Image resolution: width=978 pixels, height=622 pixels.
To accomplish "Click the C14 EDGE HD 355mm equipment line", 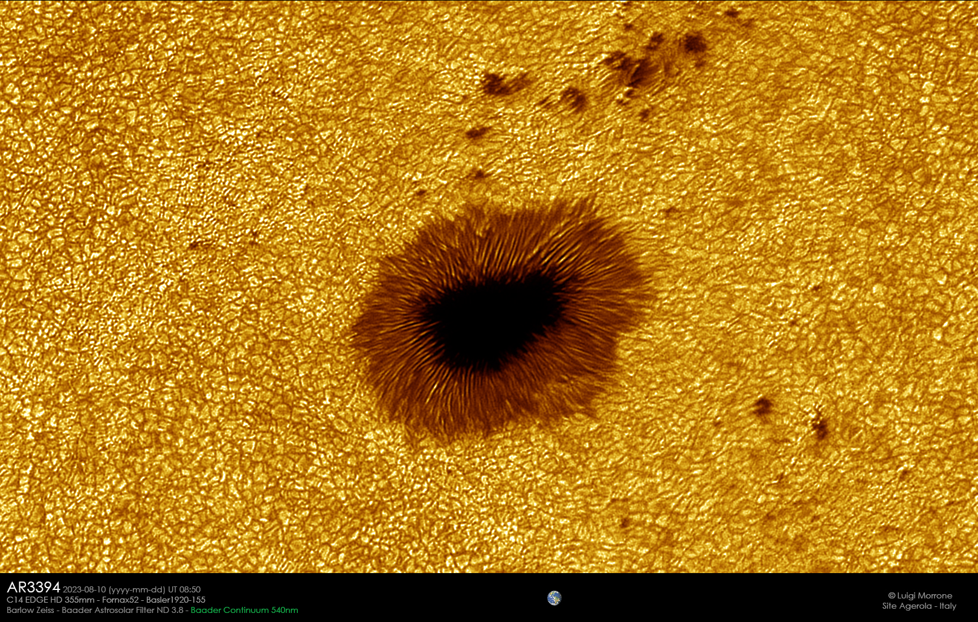I will click(x=106, y=600).
